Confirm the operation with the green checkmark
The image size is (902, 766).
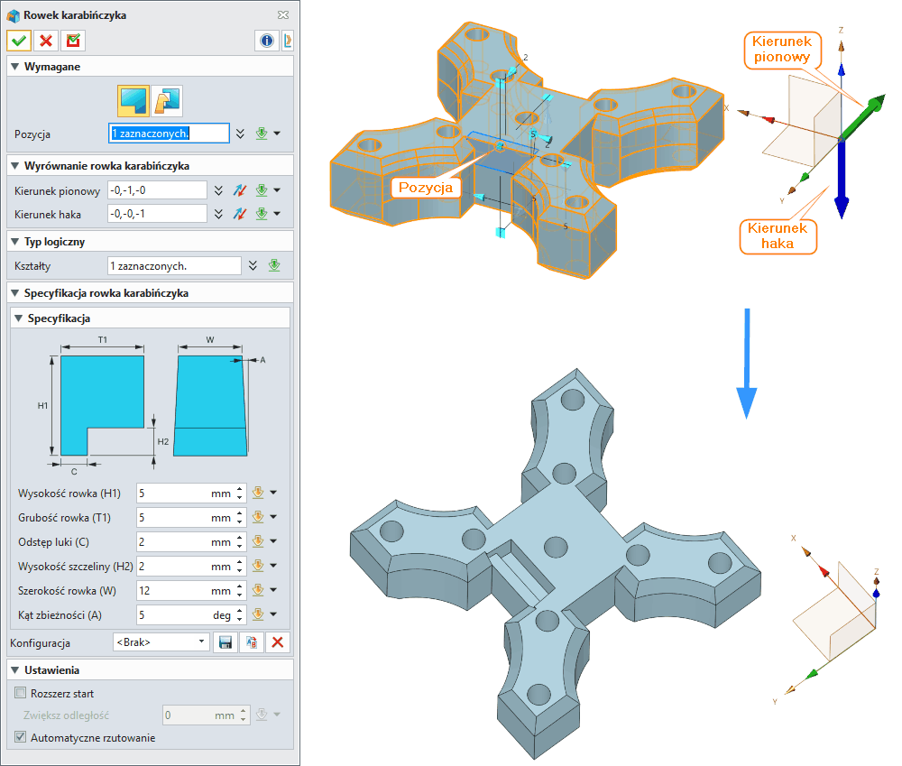19,41
